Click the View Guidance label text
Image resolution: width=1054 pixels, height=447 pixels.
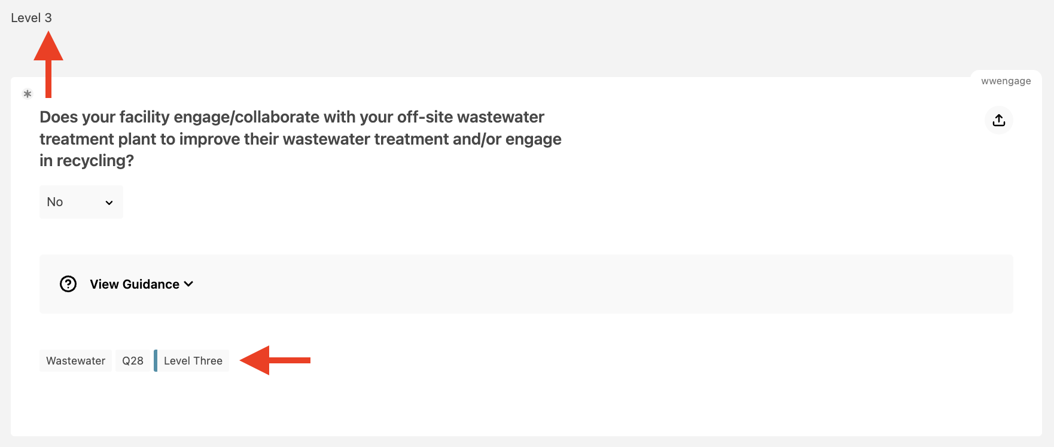135,284
